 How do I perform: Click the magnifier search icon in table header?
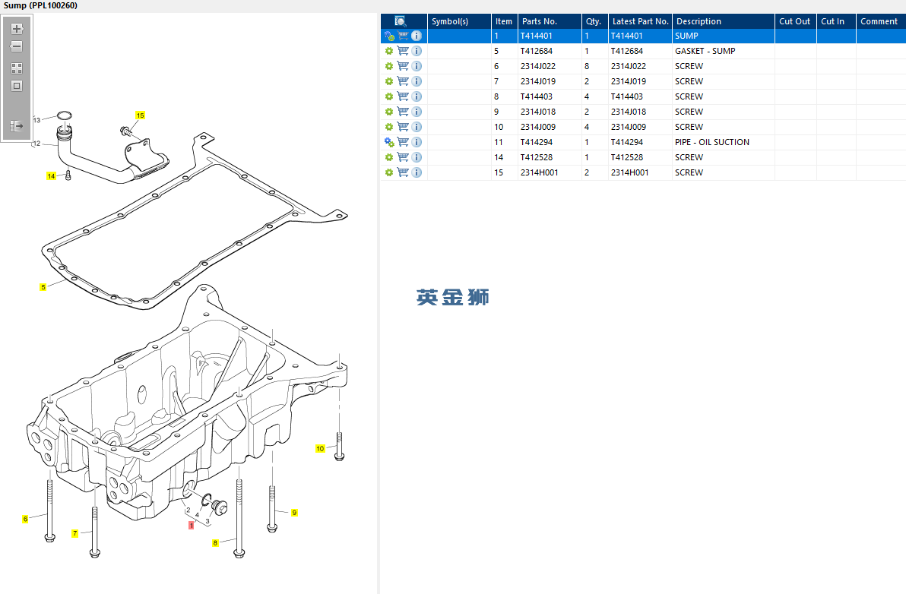[x=400, y=21]
